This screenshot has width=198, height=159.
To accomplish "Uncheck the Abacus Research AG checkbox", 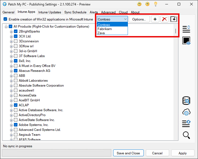I will 16,70.
